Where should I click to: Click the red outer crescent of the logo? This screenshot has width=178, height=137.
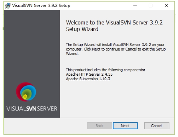18,91
